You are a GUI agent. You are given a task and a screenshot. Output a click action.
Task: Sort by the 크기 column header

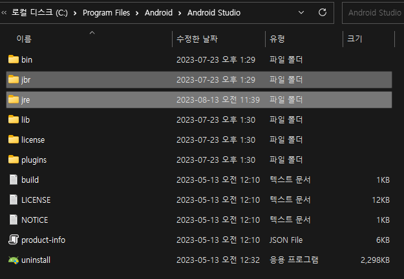pos(354,39)
